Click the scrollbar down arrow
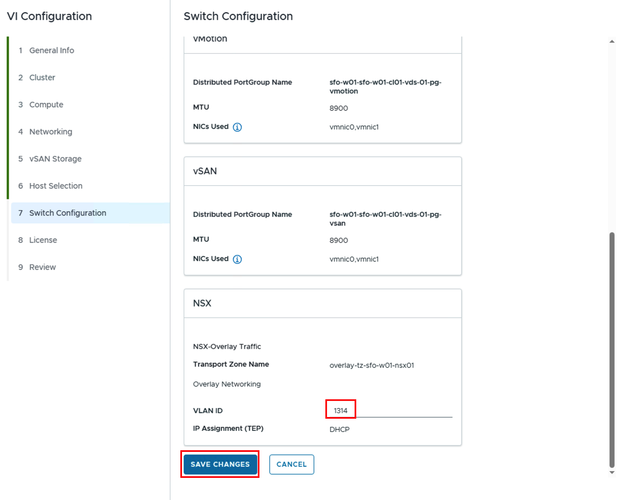Image resolution: width=624 pixels, height=500 pixels. point(612,472)
